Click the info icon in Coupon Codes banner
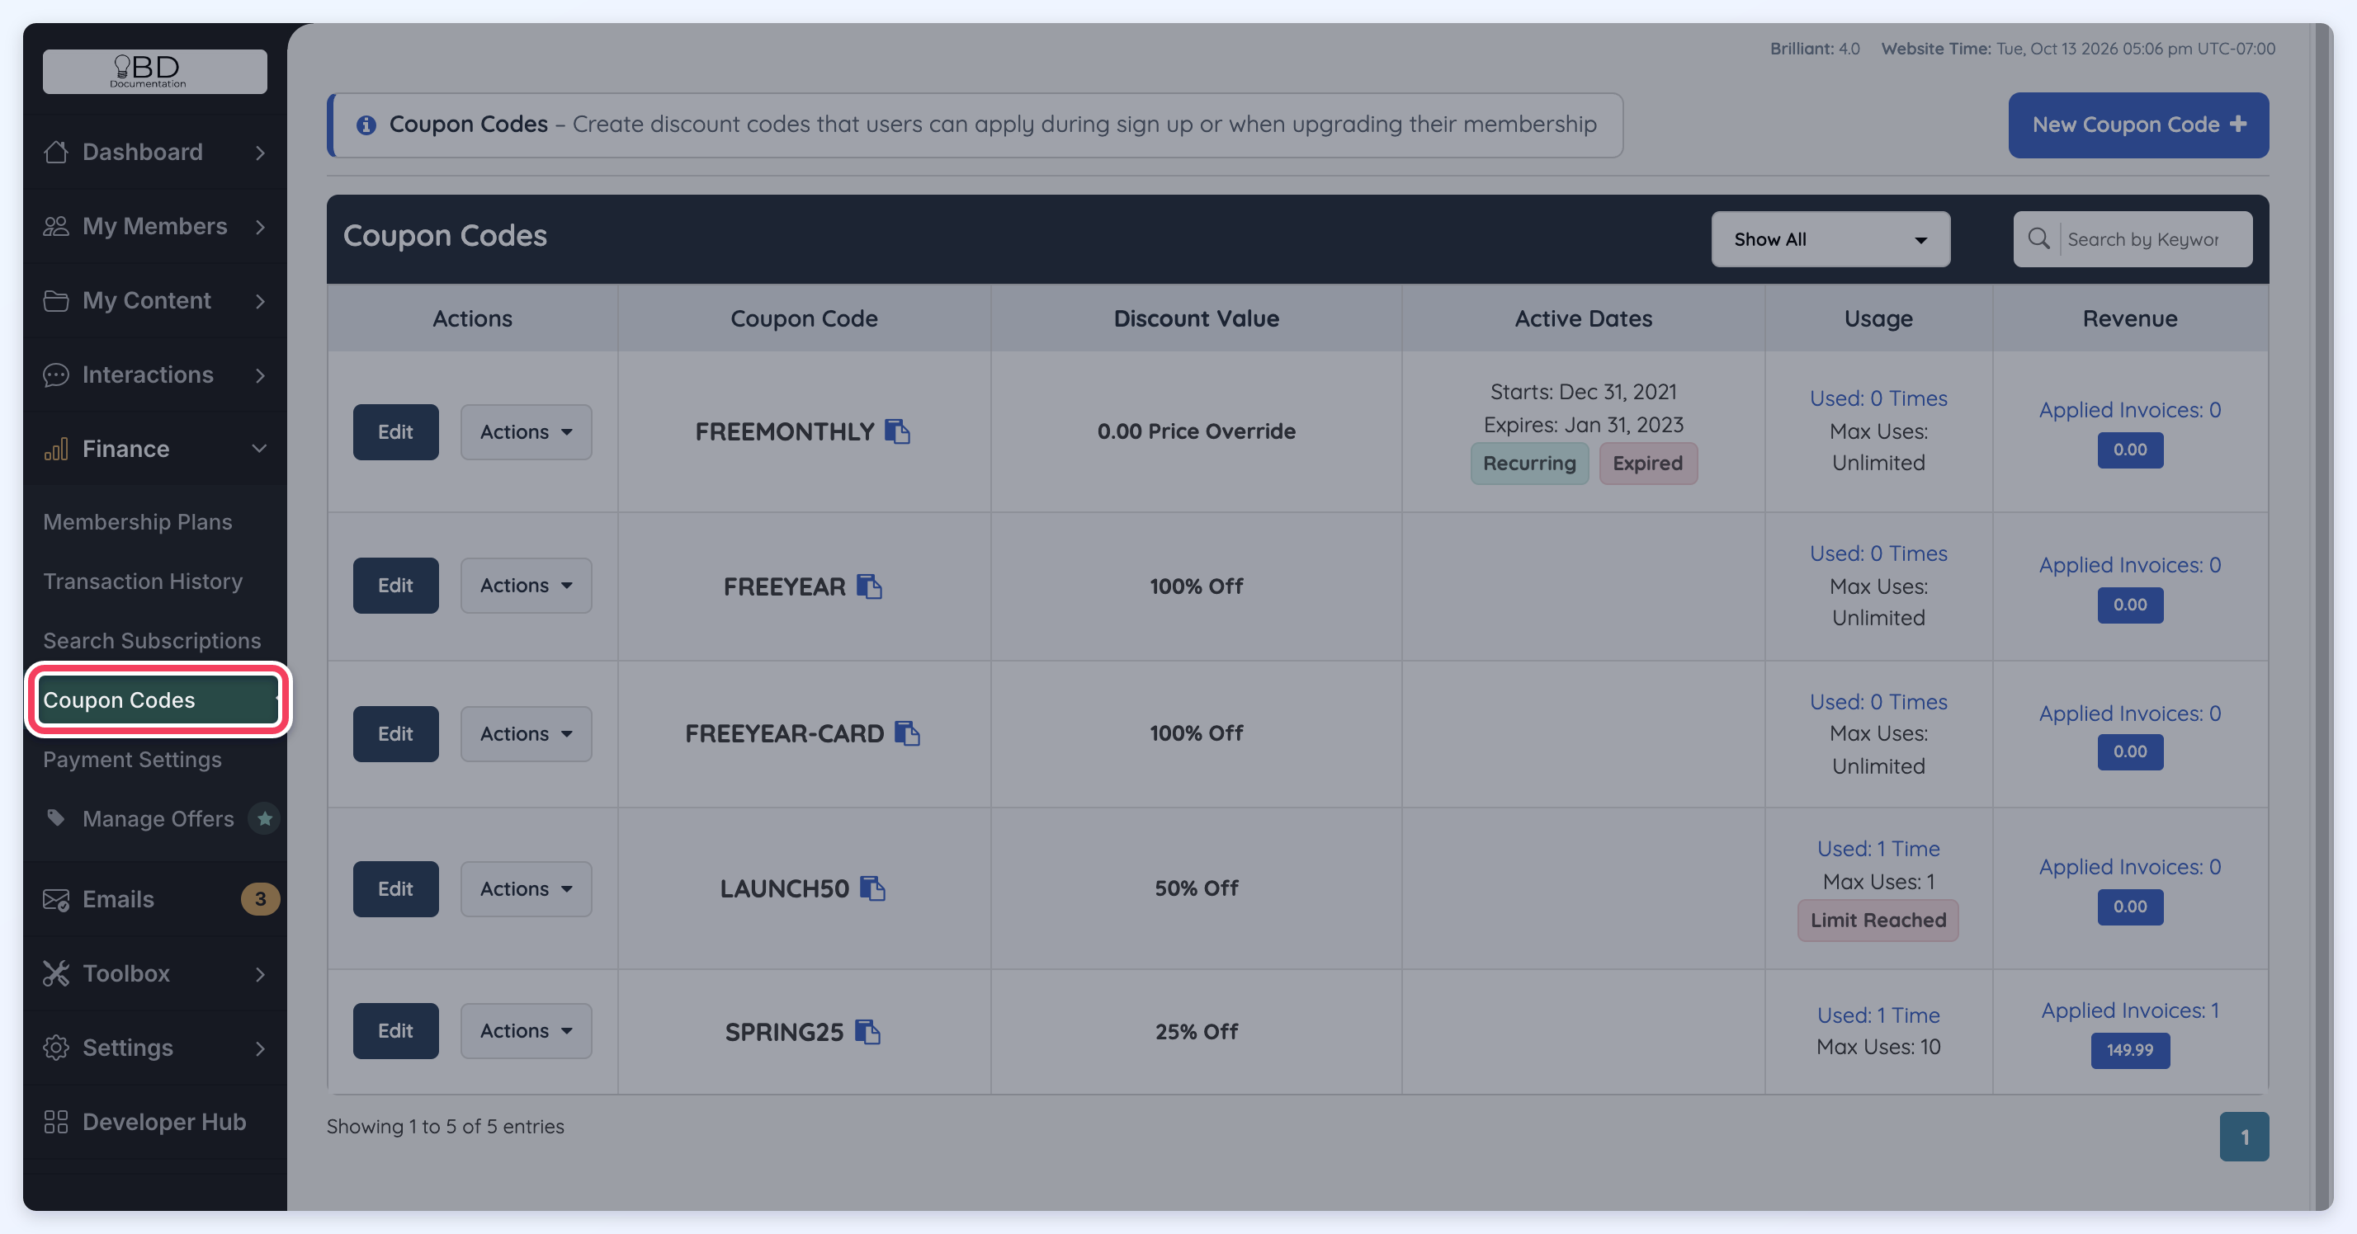This screenshot has height=1234, width=2357. click(x=366, y=125)
